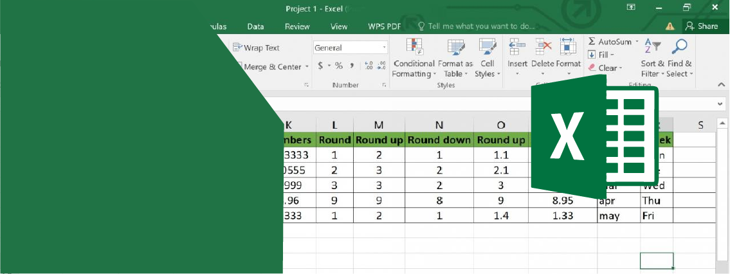This screenshot has width=730, height=274.
Task: Switch to the Review tab
Action: tap(297, 26)
